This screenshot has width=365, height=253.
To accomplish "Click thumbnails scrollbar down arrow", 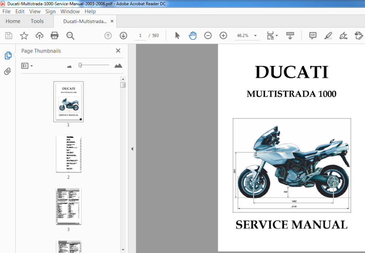I will pos(123,250).
